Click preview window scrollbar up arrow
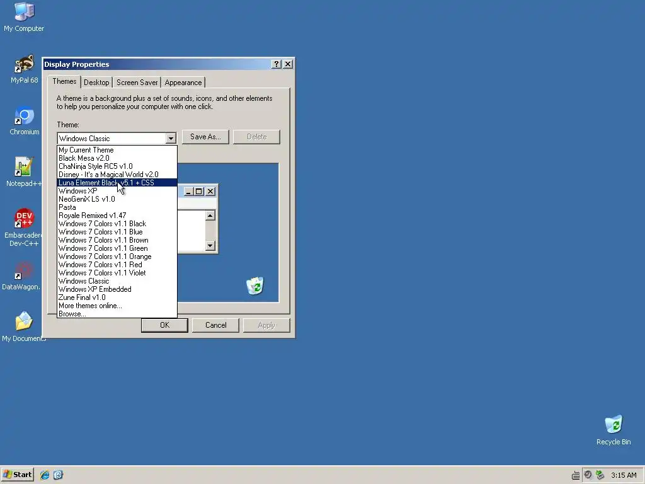This screenshot has height=484, width=645. click(210, 216)
